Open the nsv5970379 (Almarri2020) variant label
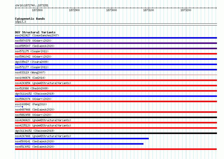Screen dimensions: 224x159 pyautogui.click(x=33, y=41)
